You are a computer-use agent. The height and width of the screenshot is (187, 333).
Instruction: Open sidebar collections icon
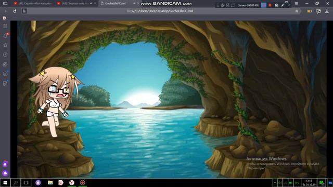click(x=5, y=64)
